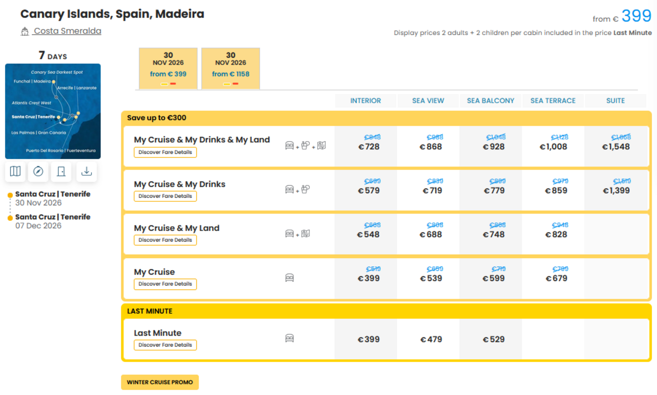The image size is (657, 395).
Task: Select the €748 Sea Balcony price
Action: (494, 235)
